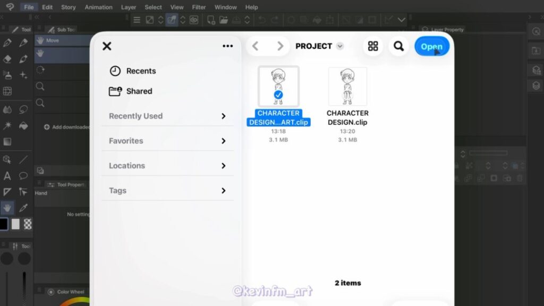The image size is (544, 306).
Task: Toggle selection checkmark on CHARACTER DESIGN...ART.clip
Action: click(278, 95)
